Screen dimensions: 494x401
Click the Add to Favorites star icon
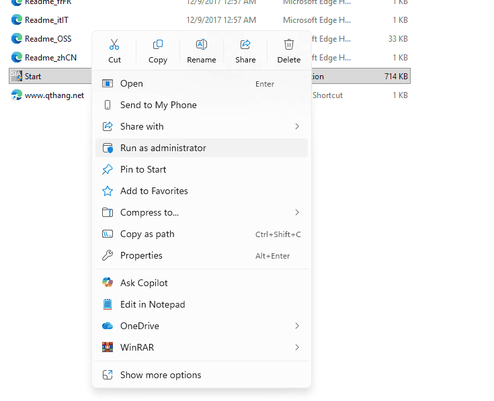(107, 191)
